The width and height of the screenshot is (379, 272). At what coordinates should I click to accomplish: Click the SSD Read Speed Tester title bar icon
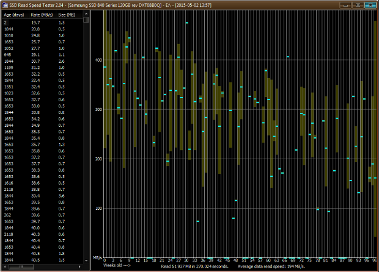pos(5,4)
